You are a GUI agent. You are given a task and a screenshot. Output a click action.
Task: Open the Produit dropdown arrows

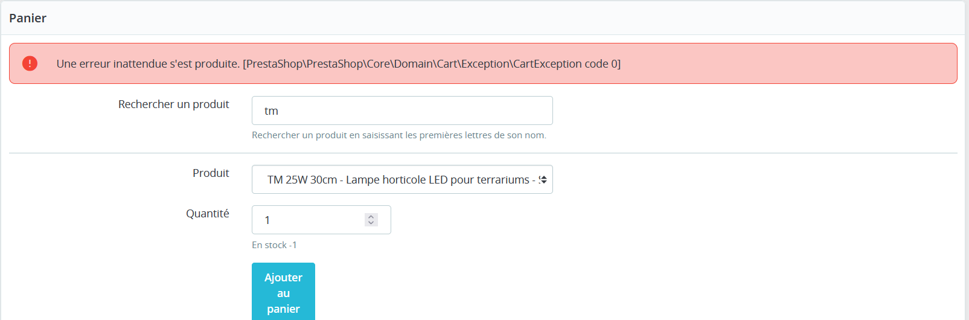[543, 179]
